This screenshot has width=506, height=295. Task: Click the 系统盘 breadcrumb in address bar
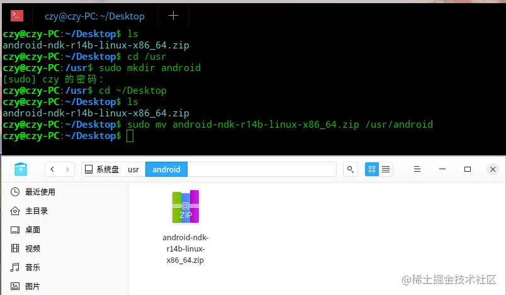pos(102,169)
